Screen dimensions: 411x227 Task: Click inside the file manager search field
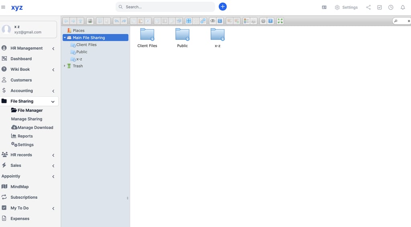pos(402,21)
